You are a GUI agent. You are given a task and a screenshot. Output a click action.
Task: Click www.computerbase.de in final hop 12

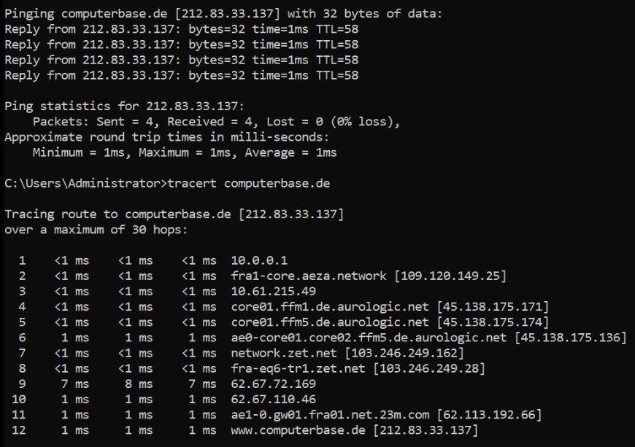(298, 430)
